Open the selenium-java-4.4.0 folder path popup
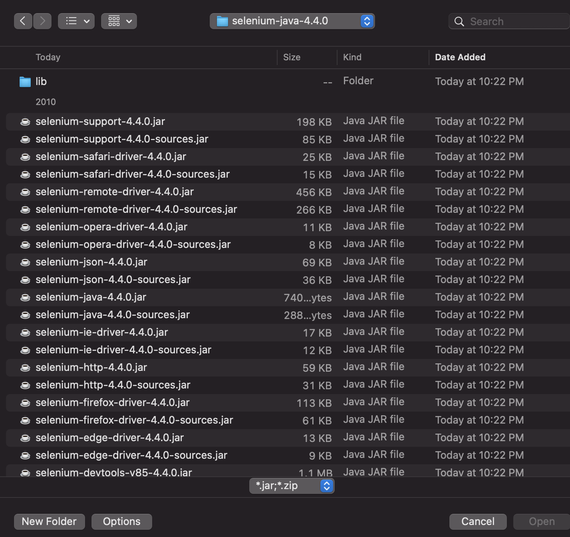Screen dimensions: 570x537 pos(292,21)
